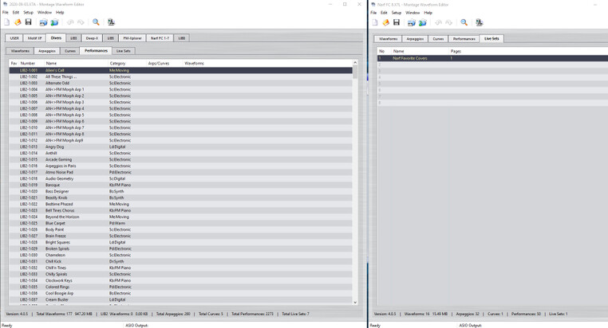608x328 pixels.
Task: Click Save disk icon in right Narf window
Action: tap(397, 22)
